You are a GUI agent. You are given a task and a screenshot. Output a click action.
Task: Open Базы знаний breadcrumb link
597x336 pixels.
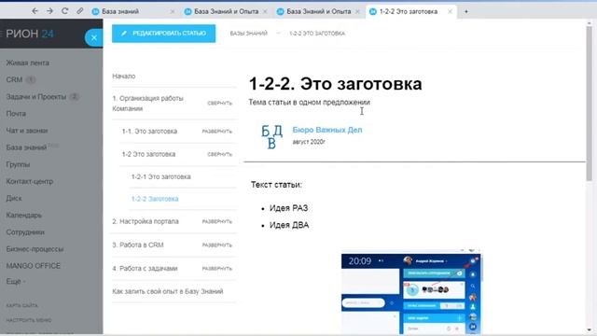coord(249,34)
